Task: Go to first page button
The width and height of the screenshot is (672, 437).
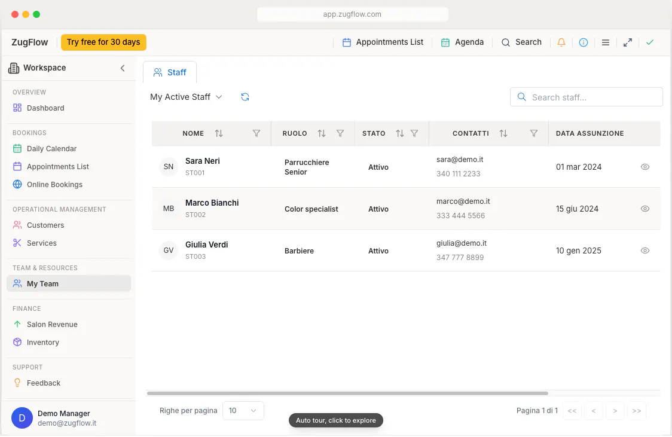Action: click(x=572, y=411)
